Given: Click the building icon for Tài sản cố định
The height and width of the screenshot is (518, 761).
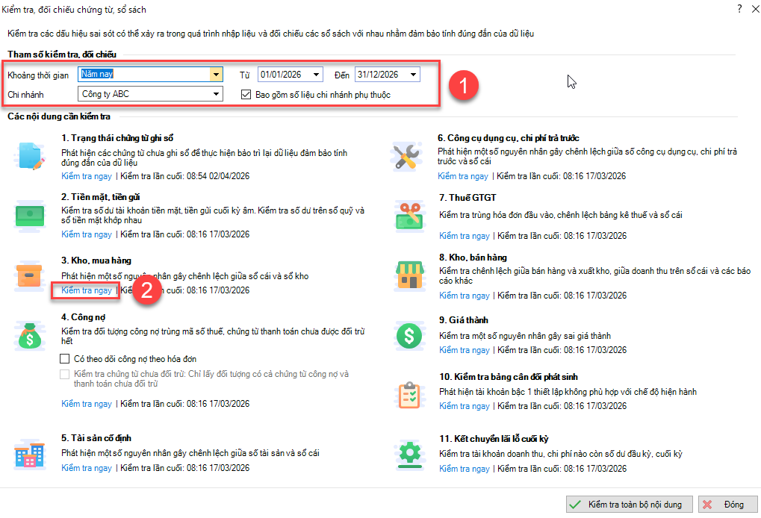Looking at the screenshot, I should pos(30,454).
